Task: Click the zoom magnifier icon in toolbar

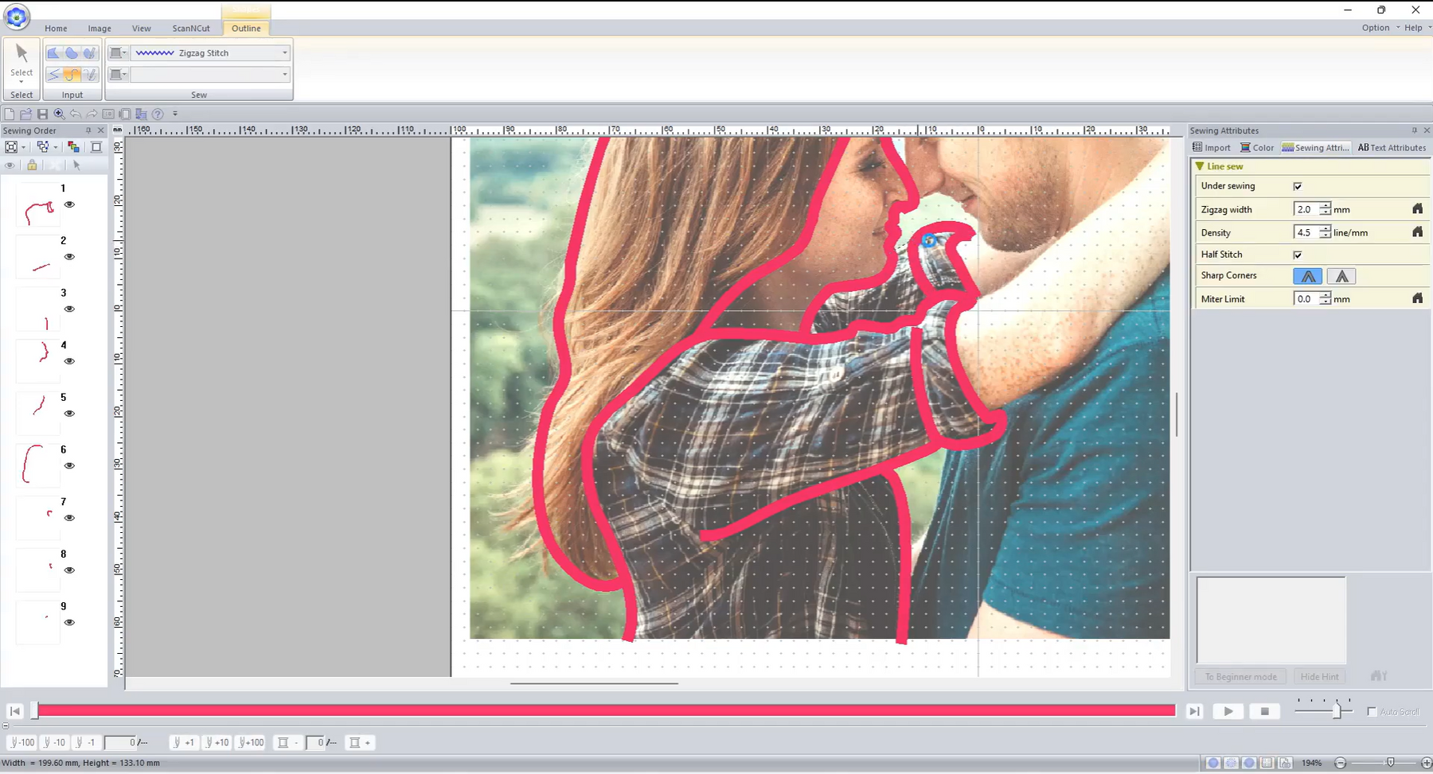Action: 59,114
